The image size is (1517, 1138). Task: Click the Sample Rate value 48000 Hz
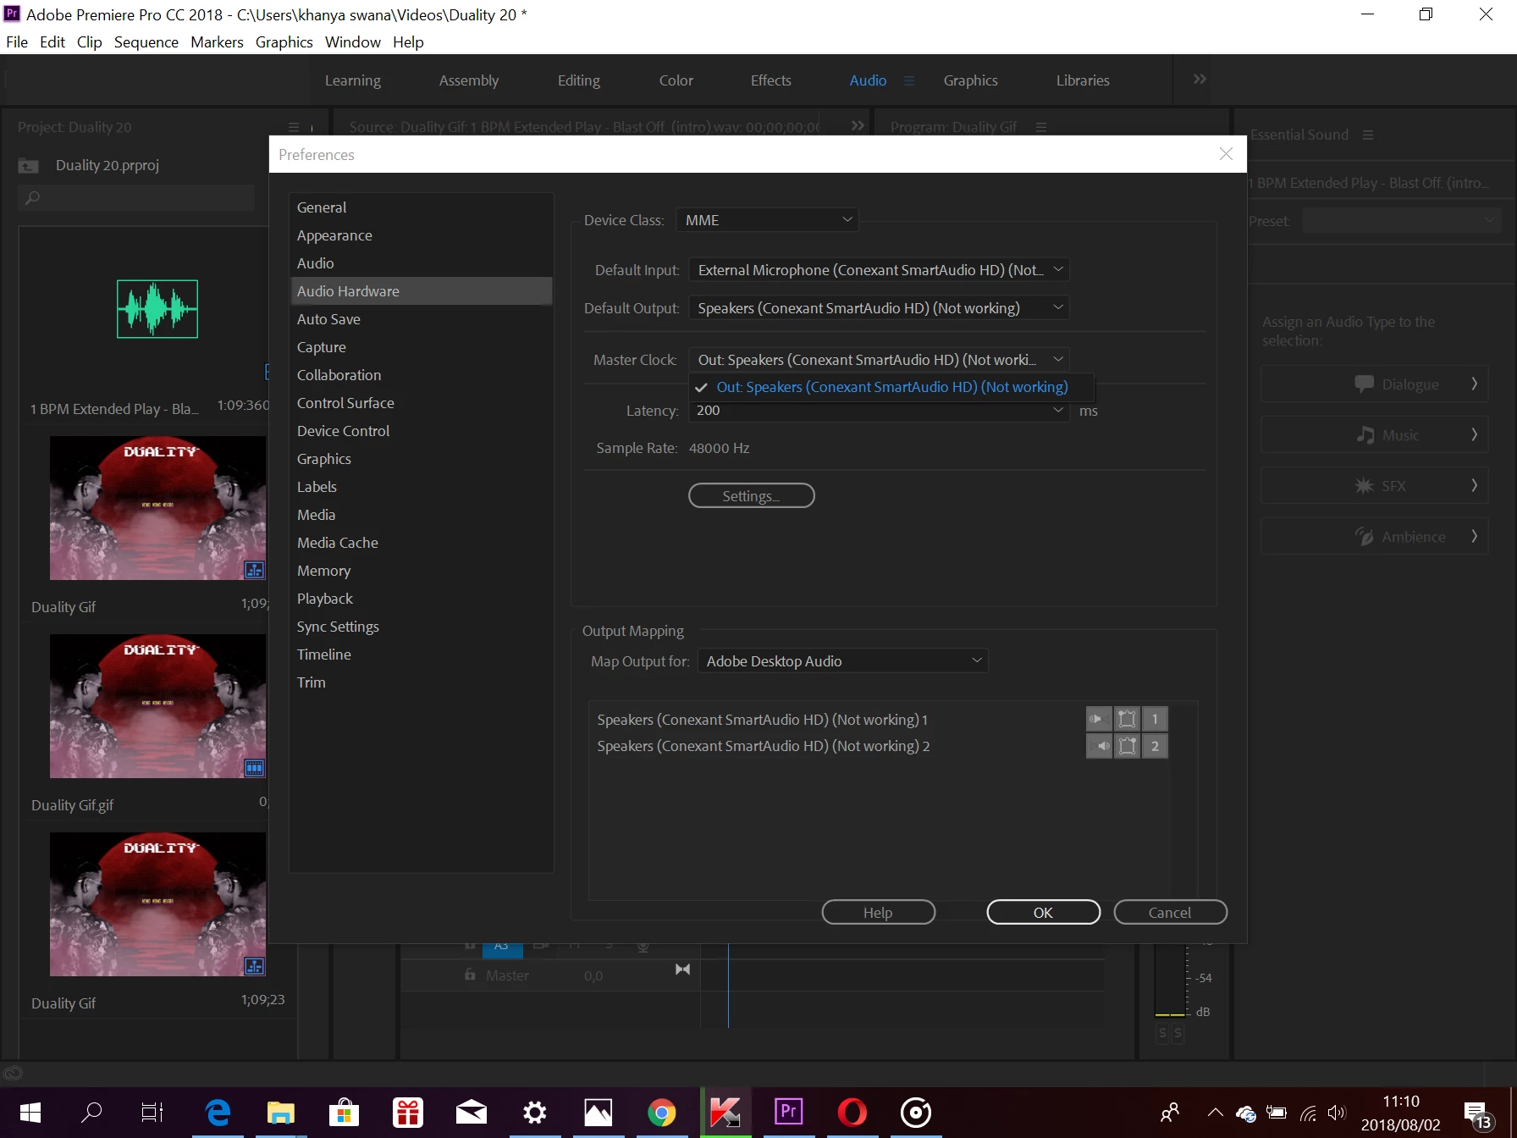pos(720,448)
